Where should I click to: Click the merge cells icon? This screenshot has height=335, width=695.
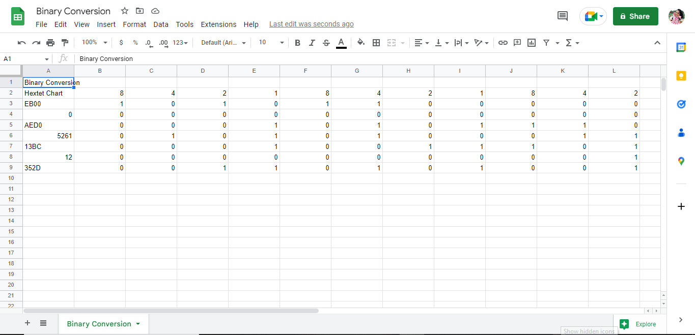click(392, 43)
